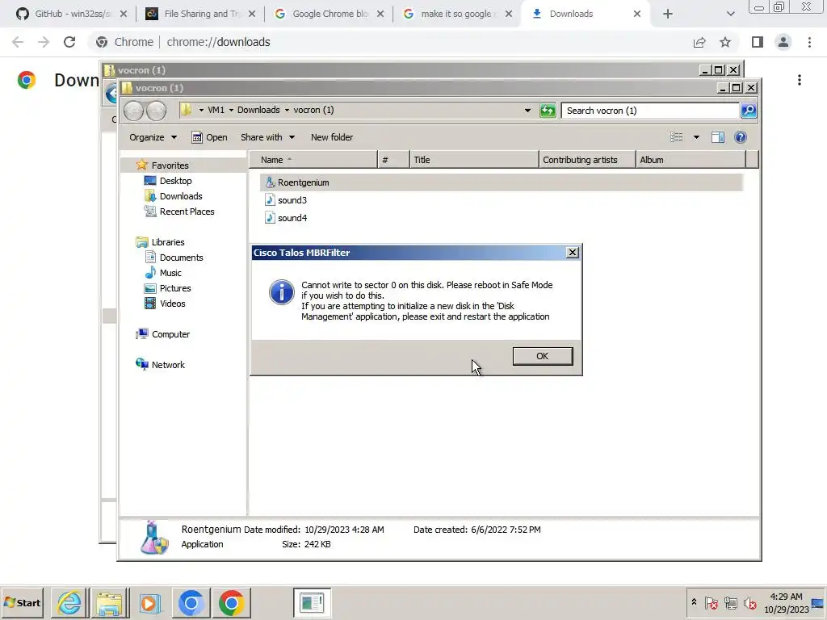Open Downloads page more actions menu
Viewport: 827px width, 620px height.
coord(800,80)
